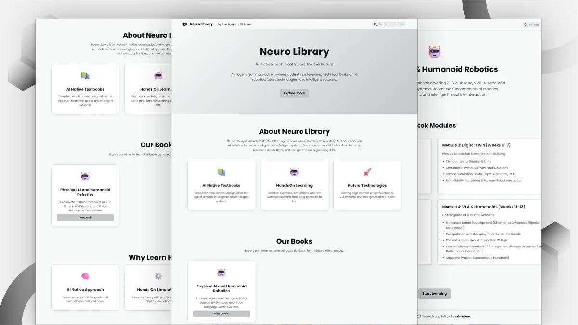Viewport: 578px width, 325px height.
Task: Click 'Natural Human-Robot Interaction Design' item
Action: (476, 240)
